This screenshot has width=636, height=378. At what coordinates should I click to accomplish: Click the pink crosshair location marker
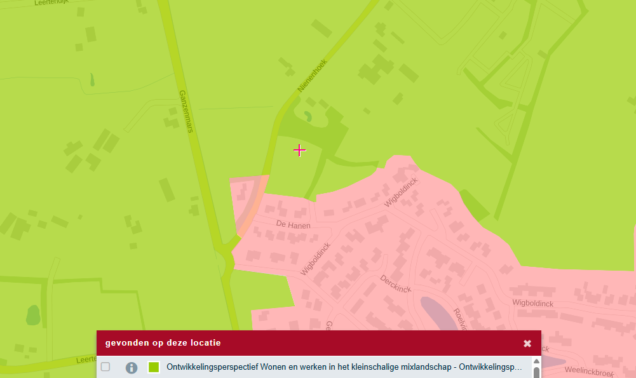pyautogui.click(x=299, y=151)
